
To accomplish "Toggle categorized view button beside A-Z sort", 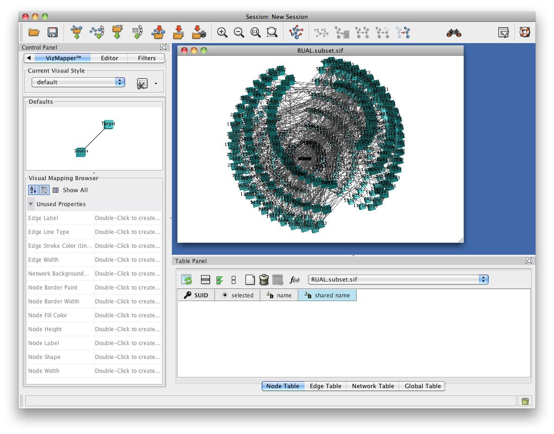I will pos(44,190).
